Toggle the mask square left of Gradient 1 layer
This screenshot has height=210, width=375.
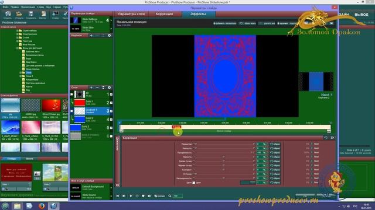(x=71, y=111)
